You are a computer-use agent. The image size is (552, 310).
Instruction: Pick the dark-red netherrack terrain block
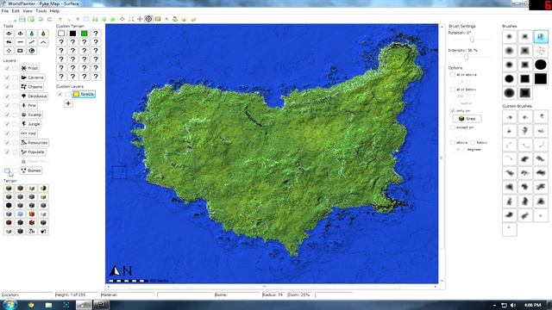(x=9, y=222)
